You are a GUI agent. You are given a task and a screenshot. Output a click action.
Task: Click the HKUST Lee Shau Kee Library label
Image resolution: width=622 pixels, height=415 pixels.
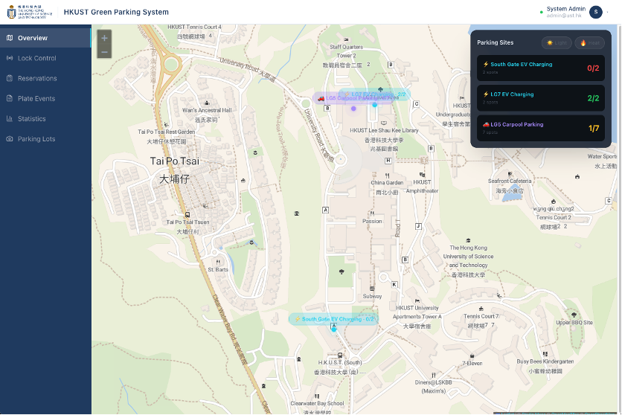pyautogui.click(x=384, y=130)
